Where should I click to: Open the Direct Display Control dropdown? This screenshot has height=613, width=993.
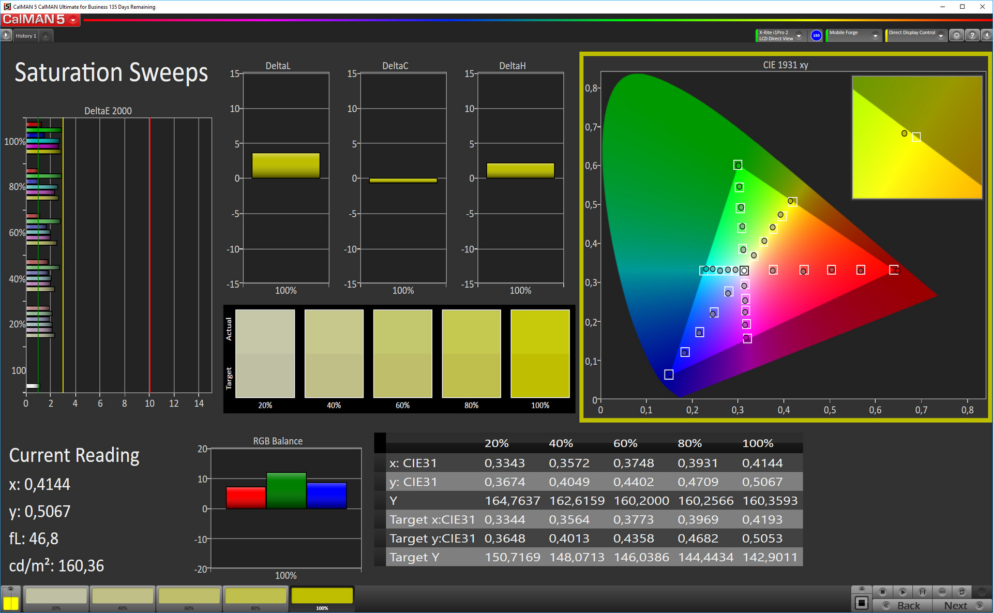tap(941, 36)
